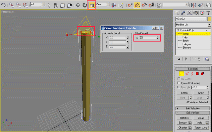Click the Offset:World percent spinner arrows
212x132 pixels.
[158, 38]
